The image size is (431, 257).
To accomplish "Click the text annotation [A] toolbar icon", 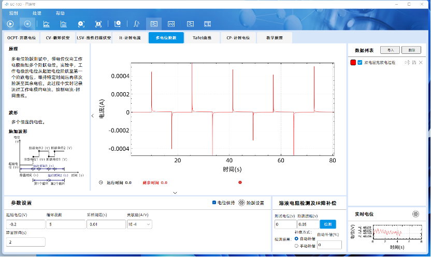I will (98, 23).
